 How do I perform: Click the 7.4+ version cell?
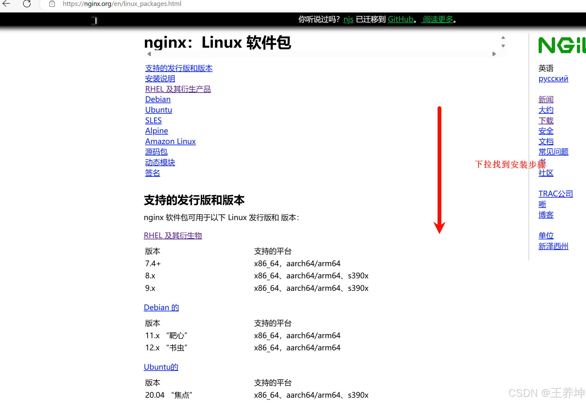(153, 264)
